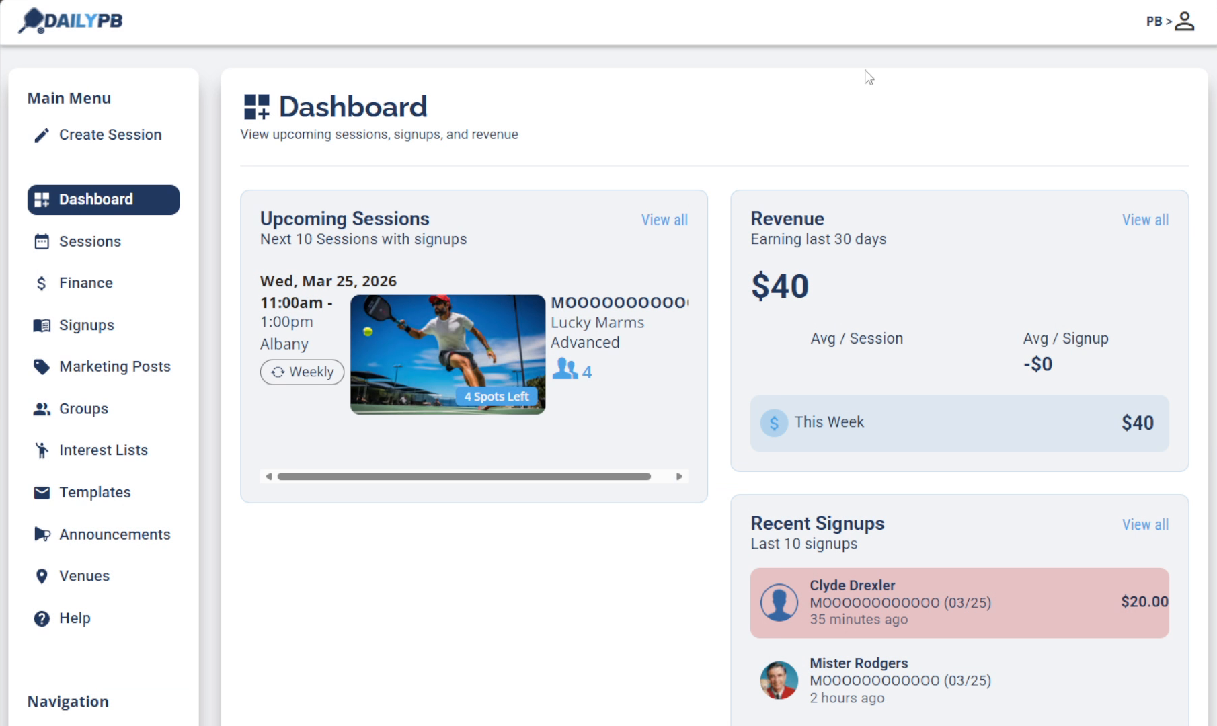Click the Finance dollar icon
Viewport: 1217px width, 726px height.
pyautogui.click(x=42, y=283)
